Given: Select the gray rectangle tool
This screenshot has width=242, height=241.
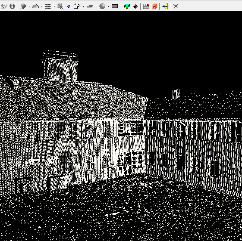Looking at the screenshot, I should click(115, 6).
